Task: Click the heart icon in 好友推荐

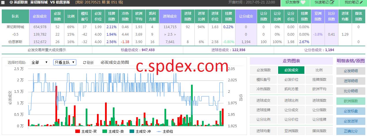Action: 303,2
